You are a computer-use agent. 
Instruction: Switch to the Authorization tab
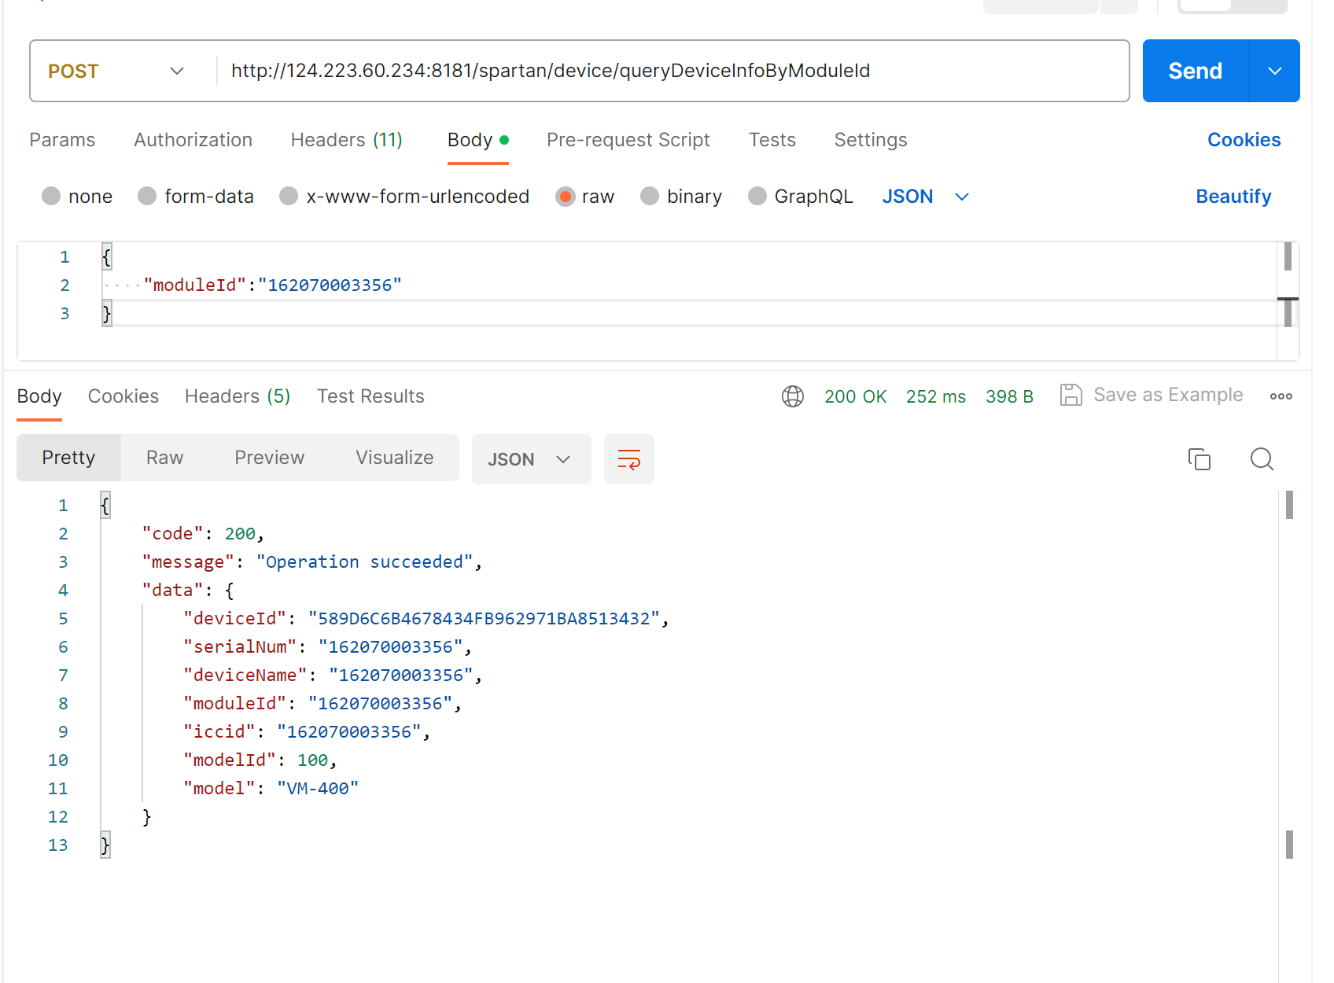(x=193, y=140)
